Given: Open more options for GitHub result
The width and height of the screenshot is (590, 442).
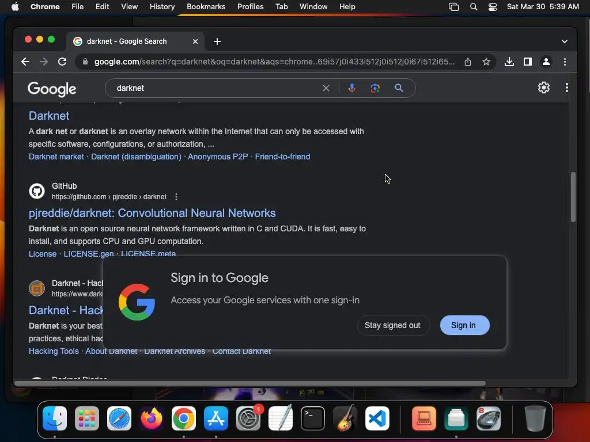Looking at the screenshot, I should tap(176, 197).
